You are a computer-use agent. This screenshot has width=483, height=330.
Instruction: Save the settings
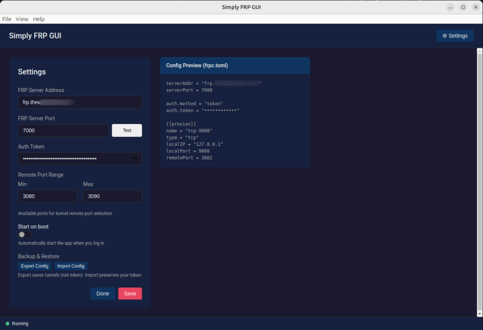pos(130,293)
